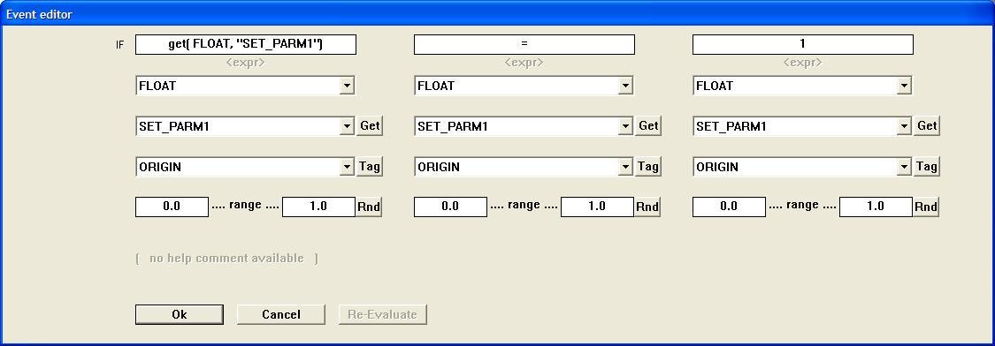Click the range maximum 1.0 field in middle column
Image resolution: width=995 pixels, height=346 pixels.
point(597,207)
